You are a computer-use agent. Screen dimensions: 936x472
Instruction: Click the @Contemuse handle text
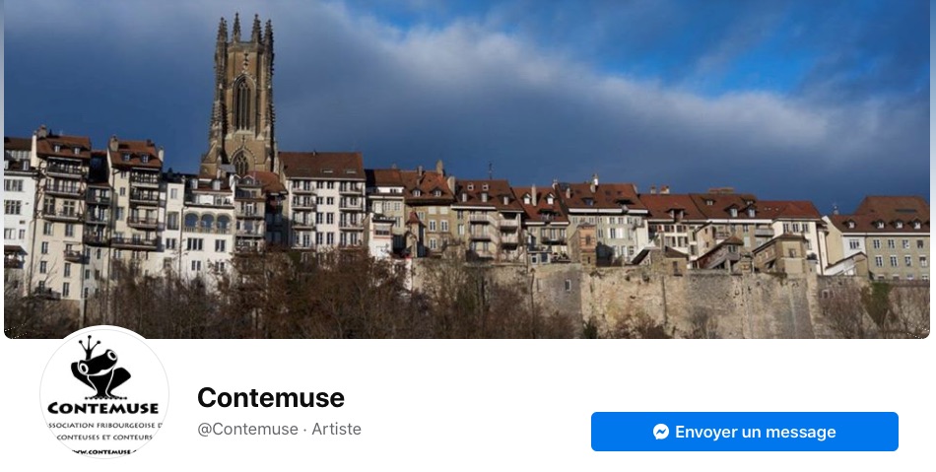247,429
